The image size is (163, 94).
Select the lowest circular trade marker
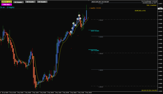coord(71,32)
